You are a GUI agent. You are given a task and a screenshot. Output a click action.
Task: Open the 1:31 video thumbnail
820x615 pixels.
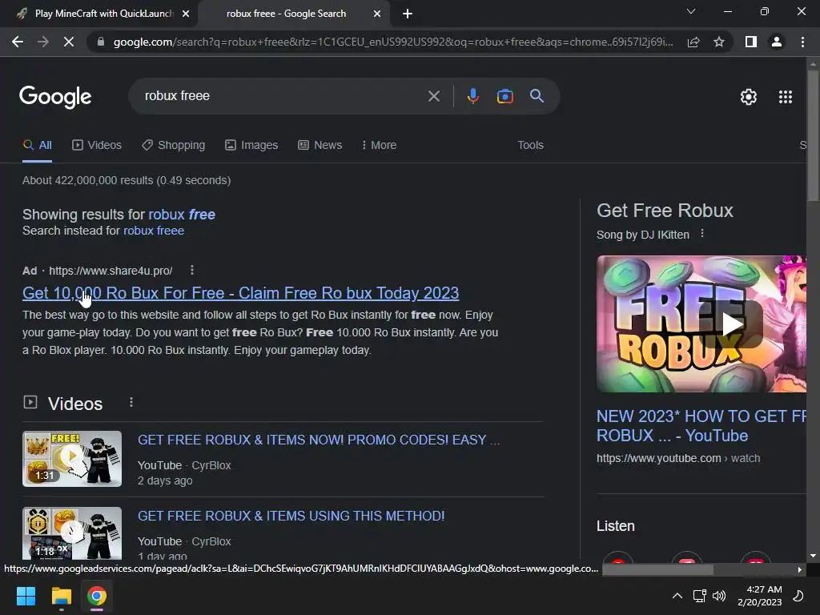pos(72,459)
